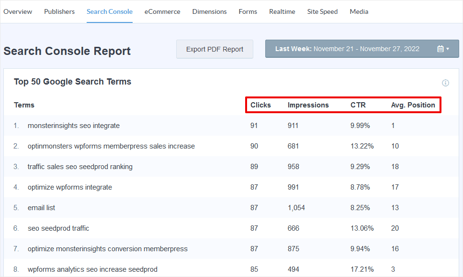
Task: Sort results by CTR column
Action: (x=358, y=105)
